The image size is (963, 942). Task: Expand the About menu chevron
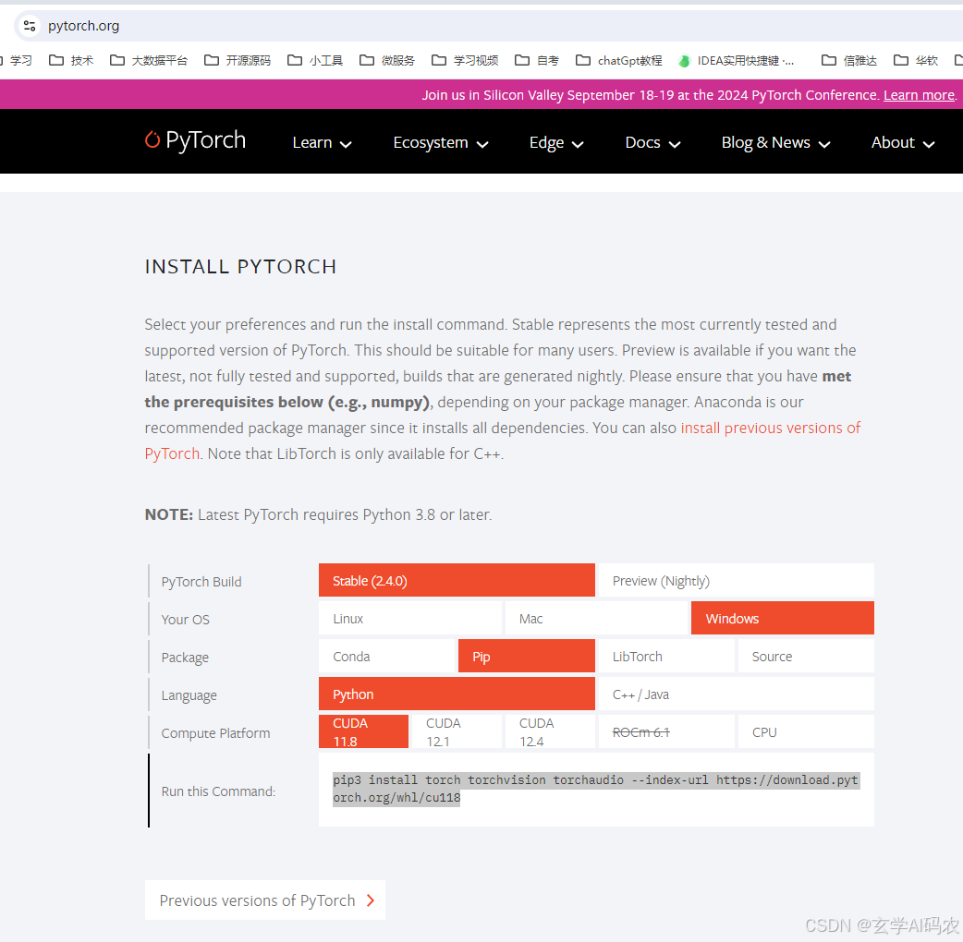[929, 145]
